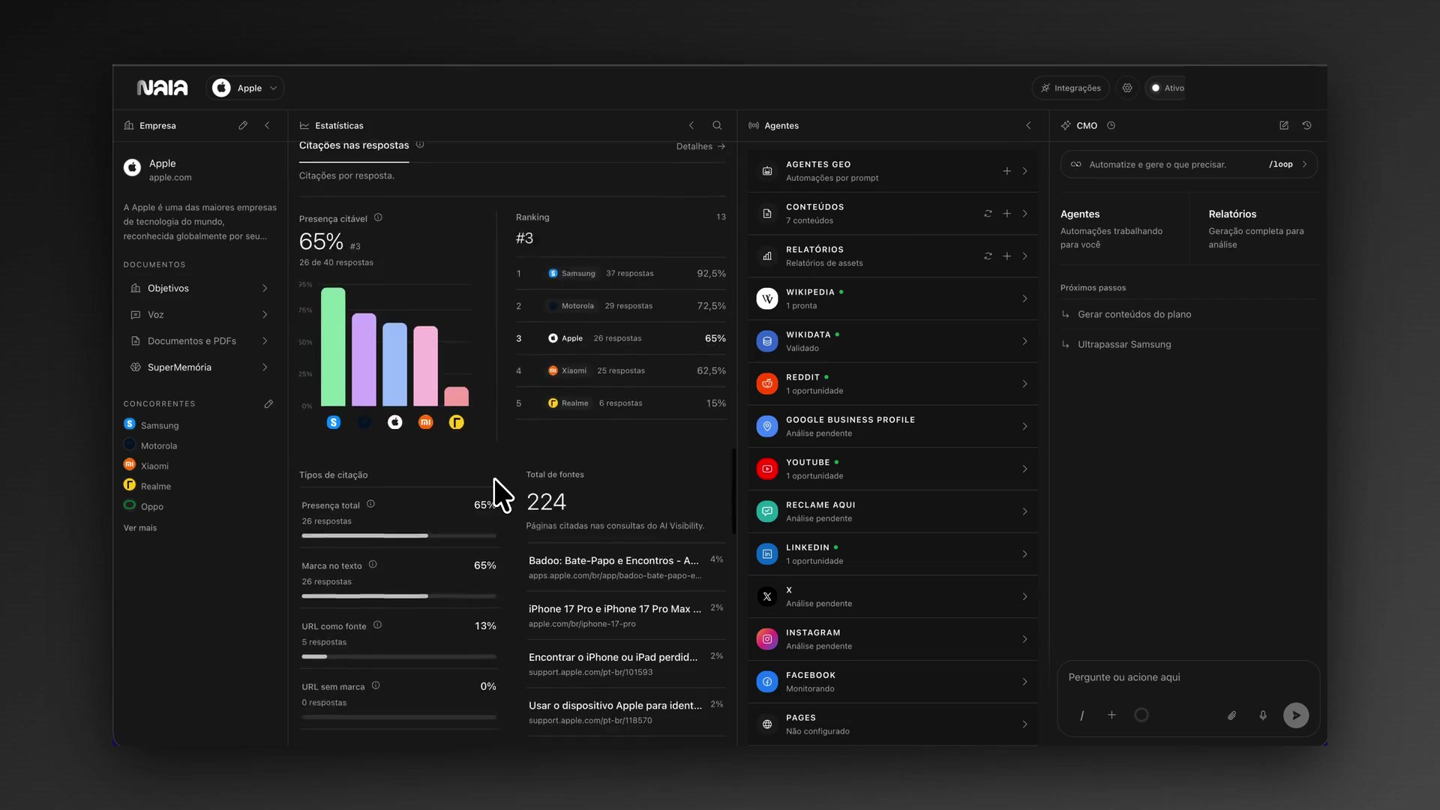
Task: Click the Instagram icon
Action: 767,639
